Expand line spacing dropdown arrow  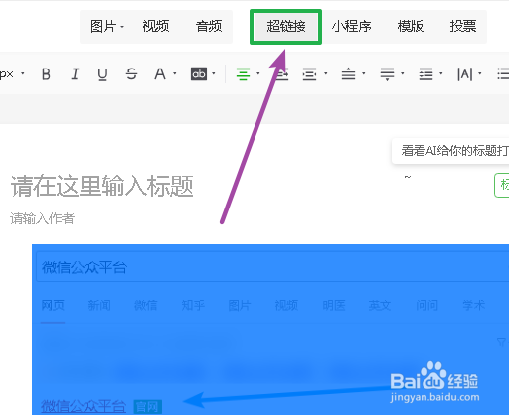pyautogui.click(x=441, y=73)
